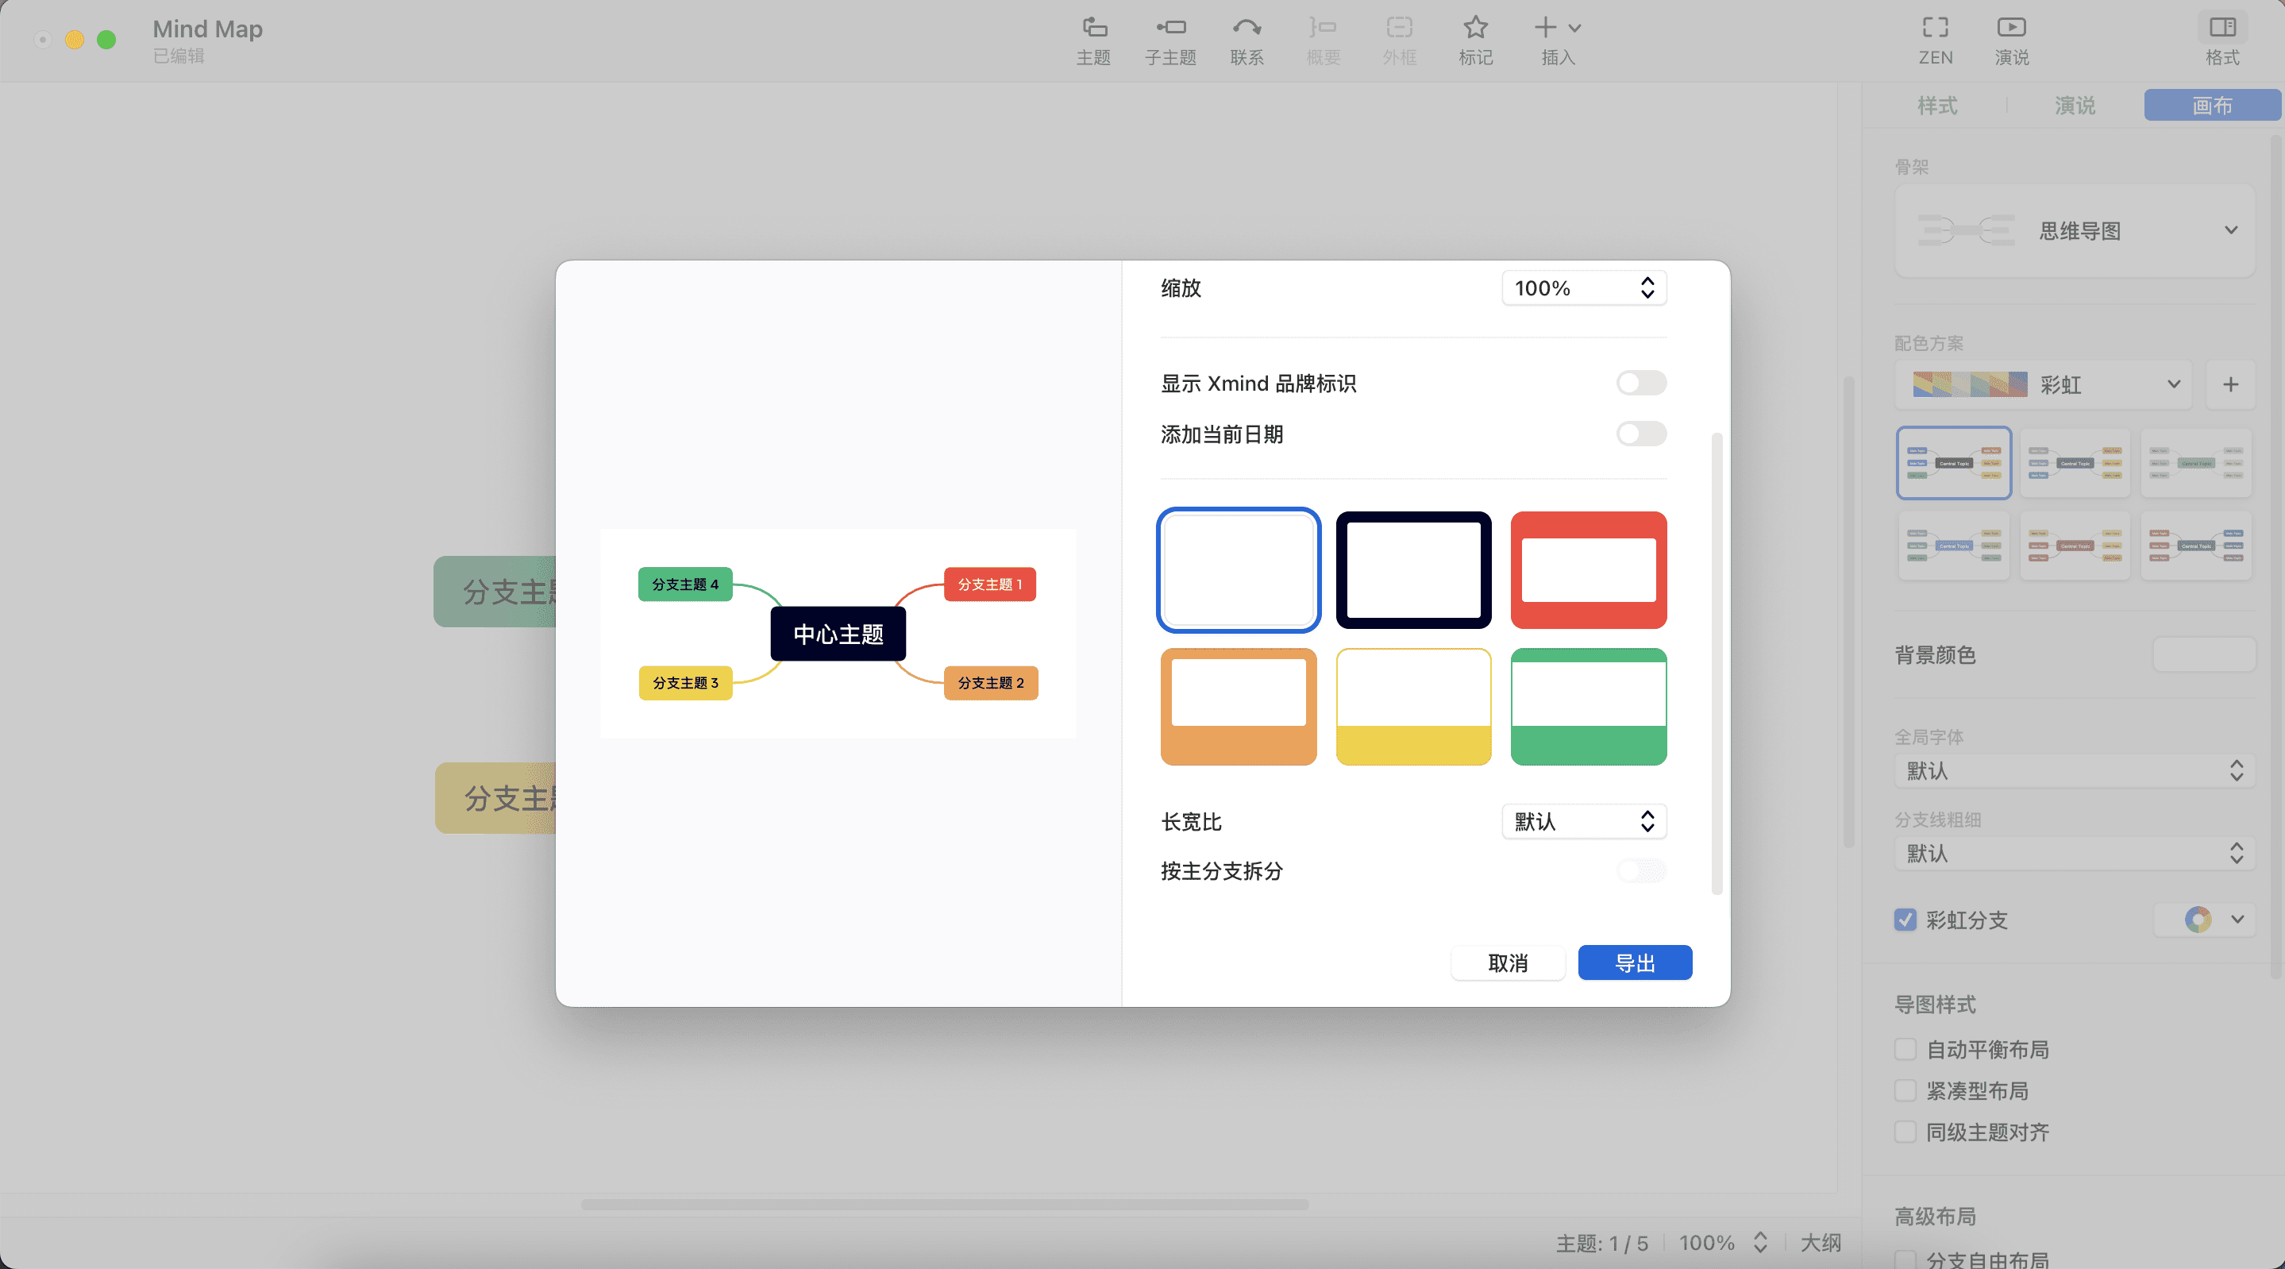Open the 格式 (Format) panel icon
Screen dimensions: 2285x1269
pyautogui.click(x=2223, y=40)
